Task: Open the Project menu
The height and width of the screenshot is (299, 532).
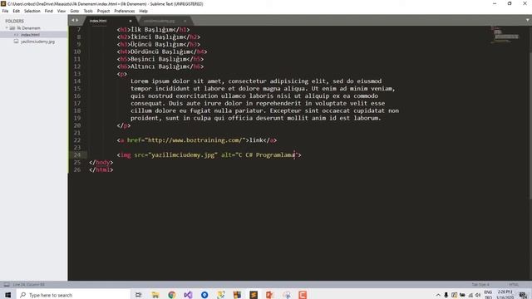Action: pyautogui.click(x=103, y=11)
